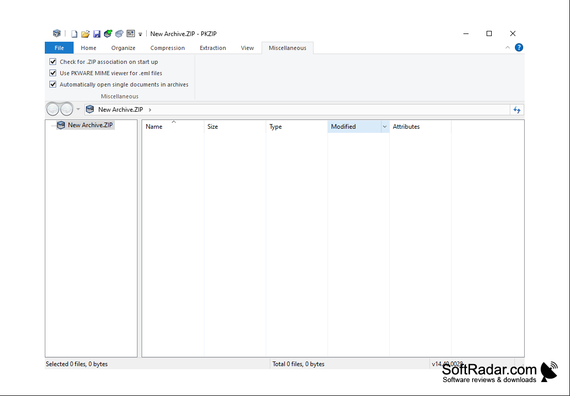Create a new archive with blank page icon
Viewport: 570px width, 396px height.
point(74,34)
